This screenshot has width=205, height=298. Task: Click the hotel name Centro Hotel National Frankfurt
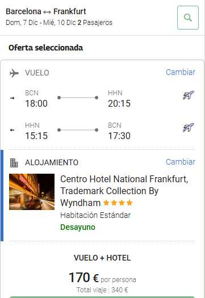[x=124, y=191]
